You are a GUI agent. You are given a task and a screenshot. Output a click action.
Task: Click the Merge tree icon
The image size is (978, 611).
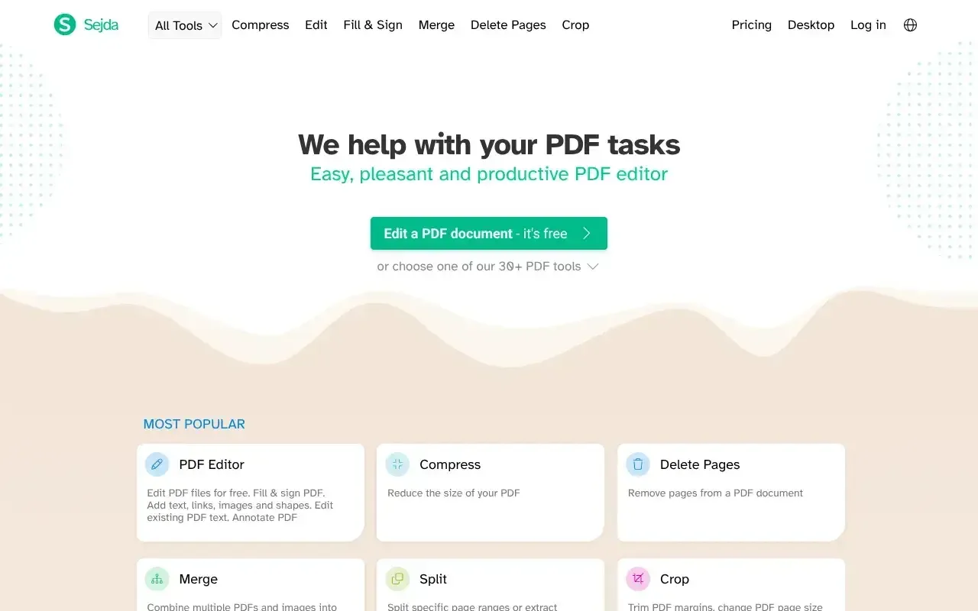(x=157, y=579)
